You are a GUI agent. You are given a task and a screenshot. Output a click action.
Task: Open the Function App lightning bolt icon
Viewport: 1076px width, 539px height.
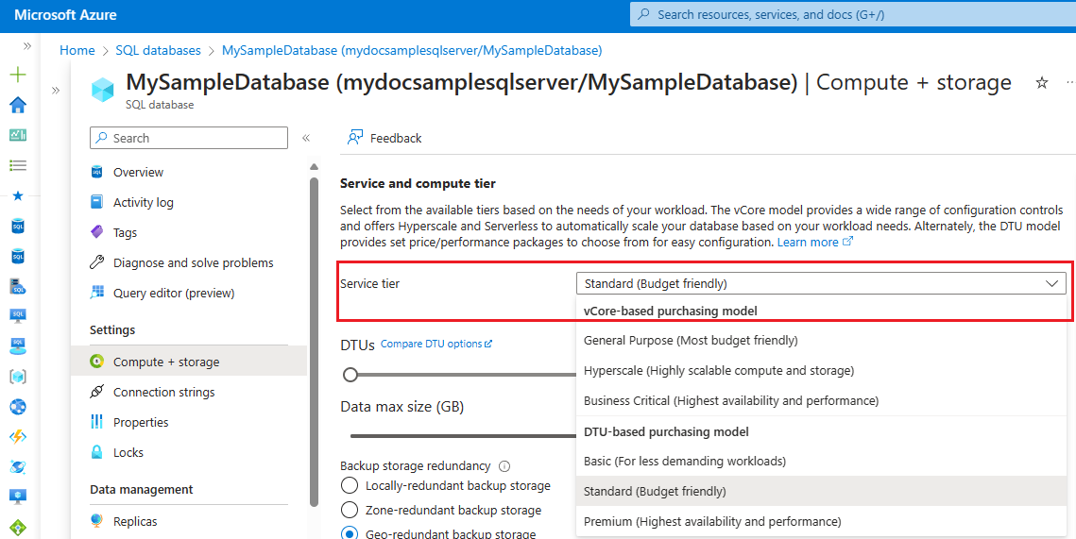click(x=18, y=437)
